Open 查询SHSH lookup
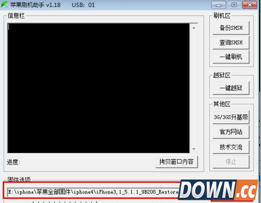 tap(231, 42)
